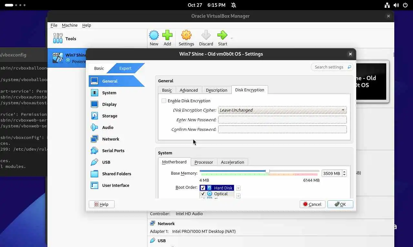
Task: Open the General settings category
Action: click(117, 81)
